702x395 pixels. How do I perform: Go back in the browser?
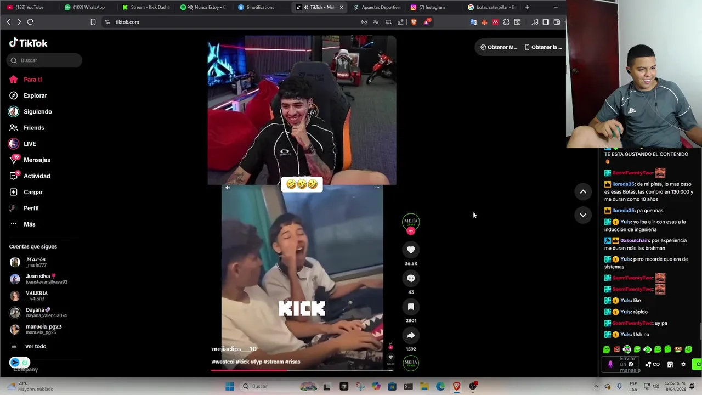(8, 22)
